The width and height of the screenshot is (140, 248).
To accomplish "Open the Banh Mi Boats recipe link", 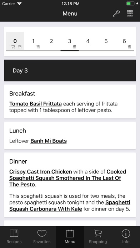I will point(49,141).
